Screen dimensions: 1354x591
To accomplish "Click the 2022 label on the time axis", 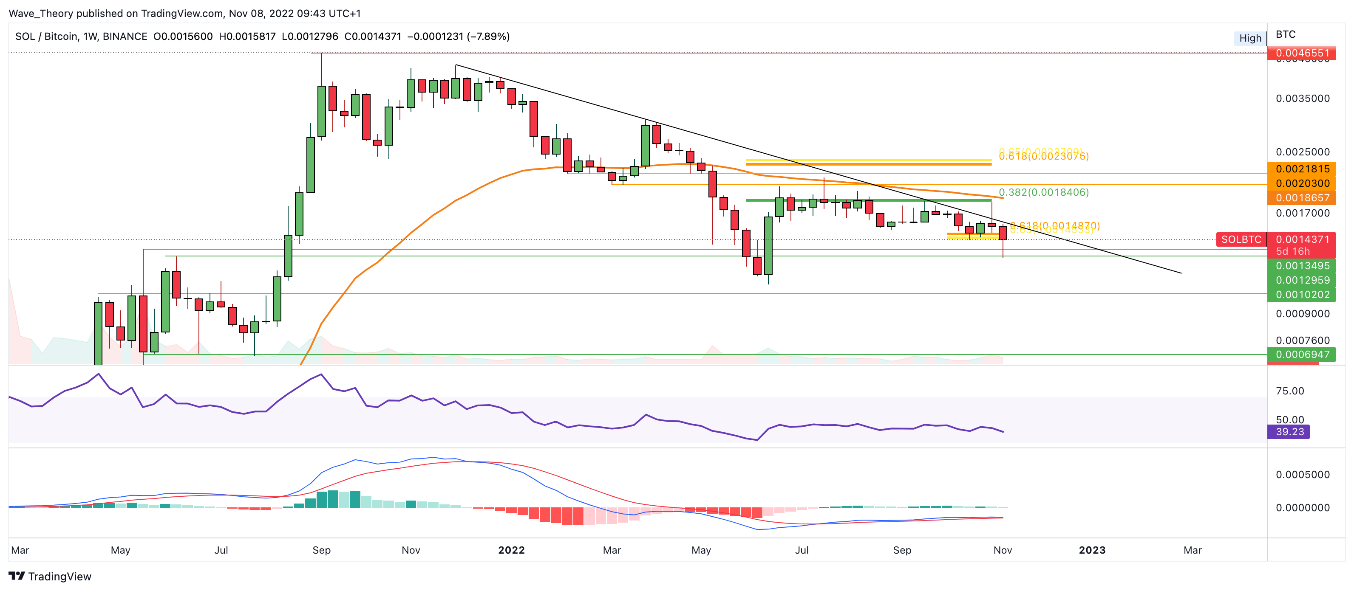I will 511,550.
